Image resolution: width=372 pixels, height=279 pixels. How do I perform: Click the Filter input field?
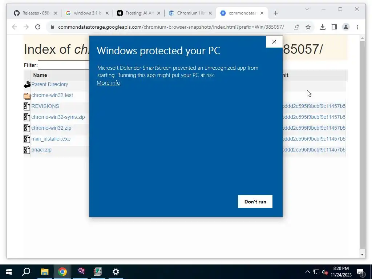pyautogui.click(x=64, y=65)
